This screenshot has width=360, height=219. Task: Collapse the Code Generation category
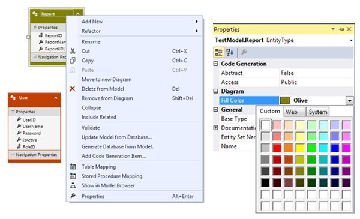pos(215,64)
